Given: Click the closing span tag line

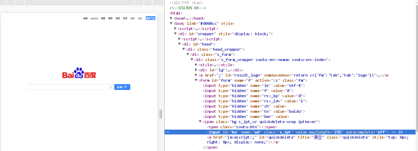Looking at the screenshot, I should pos(210,148).
